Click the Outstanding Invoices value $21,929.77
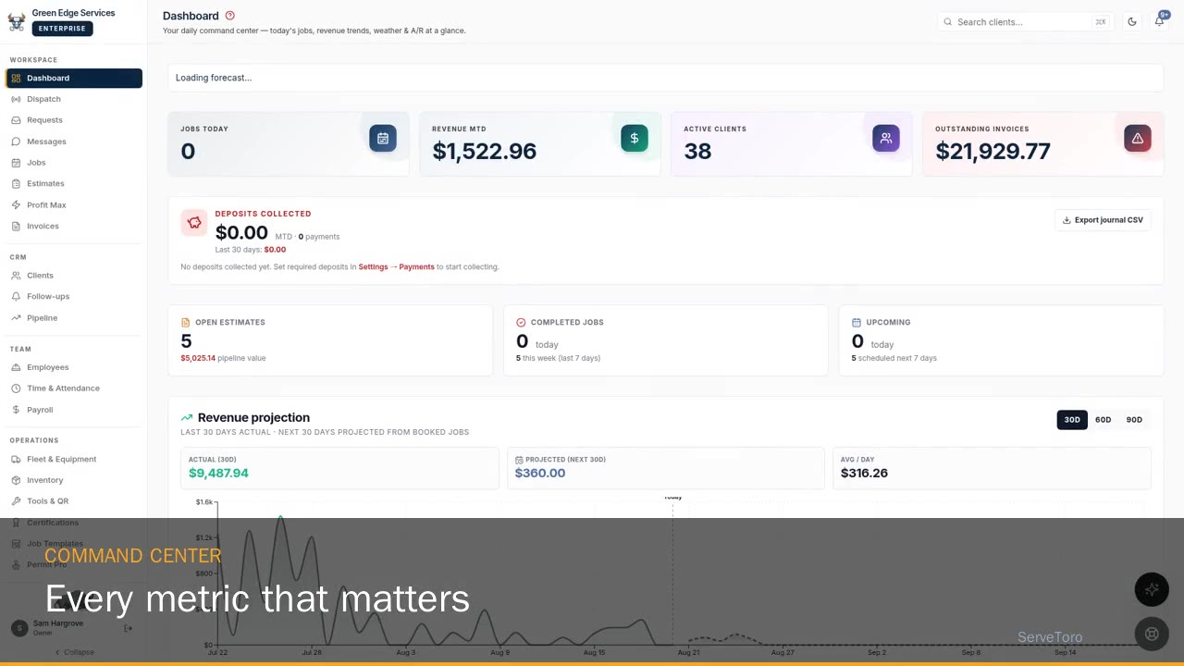Image resolution: width=1184 pixels, height=666 pixels. (x=993, y=151)
